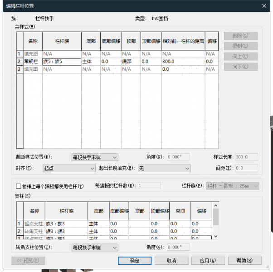Click the 300.0 distance cell in row 2

pyautogui.click(x=183, y=62)
